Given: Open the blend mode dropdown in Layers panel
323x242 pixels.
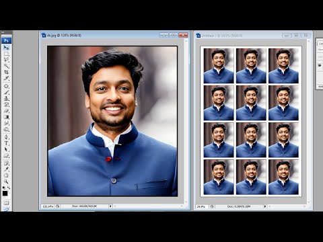Looking at the screenshot, I should [320, 49].
